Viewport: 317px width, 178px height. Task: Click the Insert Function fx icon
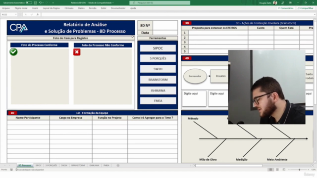(x=38, y=14)
